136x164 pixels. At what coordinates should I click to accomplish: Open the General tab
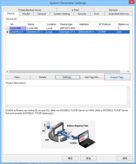[42, 14]
